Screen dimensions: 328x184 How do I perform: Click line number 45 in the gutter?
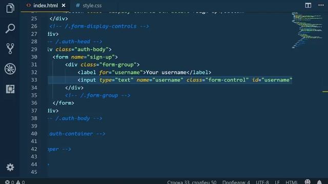click(34, 172)
